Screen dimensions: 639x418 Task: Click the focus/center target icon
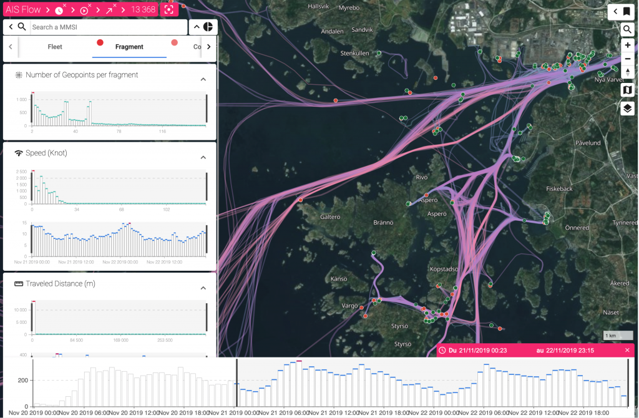169,9
